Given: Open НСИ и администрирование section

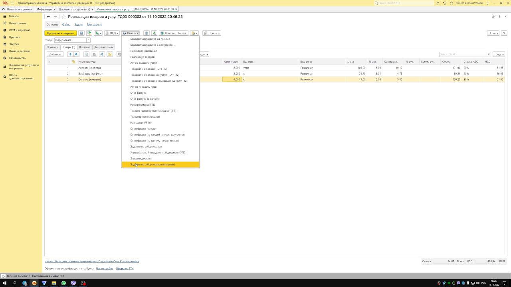Looking at the screenshot, I should click(x=21, y=77).
